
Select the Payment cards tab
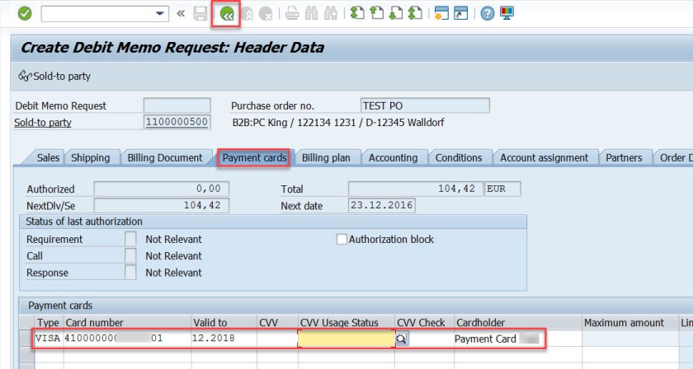tap(254, 157)
